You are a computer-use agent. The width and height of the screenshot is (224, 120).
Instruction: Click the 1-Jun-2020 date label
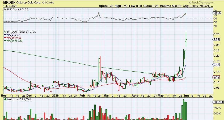tap(10, 6)
